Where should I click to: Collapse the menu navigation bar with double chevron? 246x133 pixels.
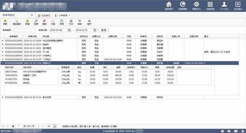coord(32,15)
